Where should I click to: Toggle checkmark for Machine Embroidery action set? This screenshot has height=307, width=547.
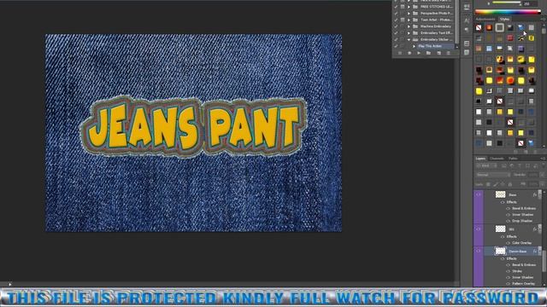pyautogui.click(x=396, y=26)
